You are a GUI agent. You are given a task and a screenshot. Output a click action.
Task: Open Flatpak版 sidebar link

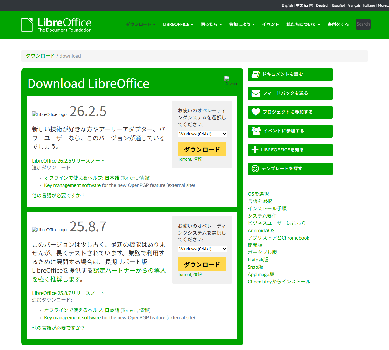pyautogui.click(x=258, y=260)
